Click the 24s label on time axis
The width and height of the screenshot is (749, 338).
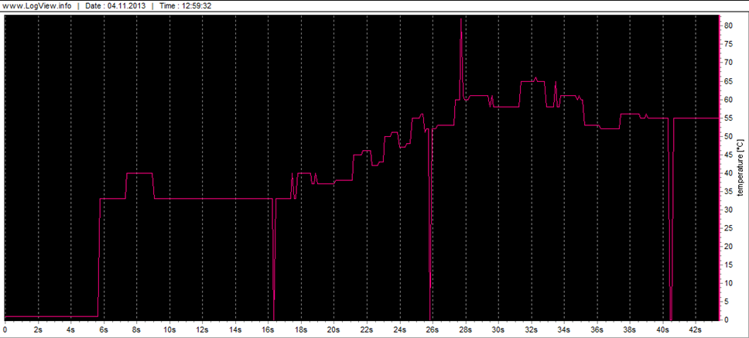click(400, 329)
